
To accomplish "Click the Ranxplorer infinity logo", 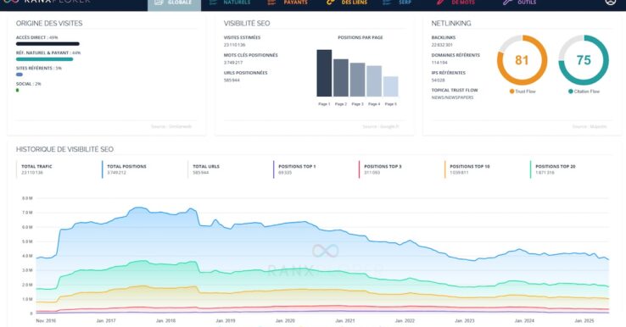I will click(x=11, y=2).
